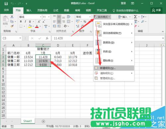Apply percent style (%)
The image size is (166, 129).
coord(85,21)
